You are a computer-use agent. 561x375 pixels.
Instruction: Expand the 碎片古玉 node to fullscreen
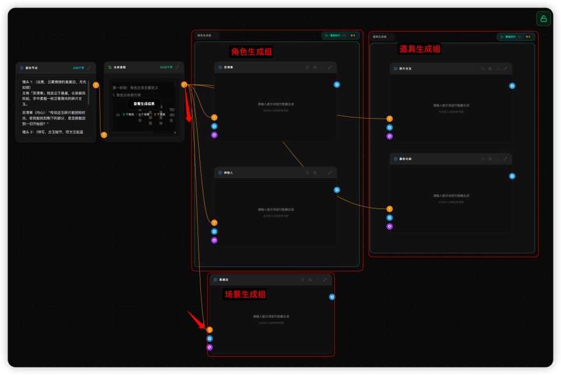click(x=505, y=69)
